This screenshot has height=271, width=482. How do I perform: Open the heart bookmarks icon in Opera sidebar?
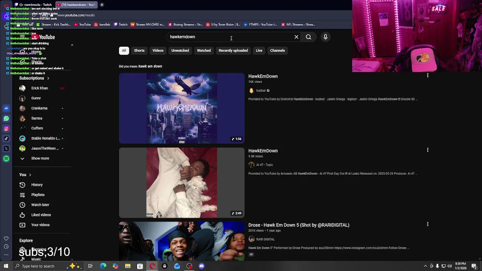click(6, 238)
